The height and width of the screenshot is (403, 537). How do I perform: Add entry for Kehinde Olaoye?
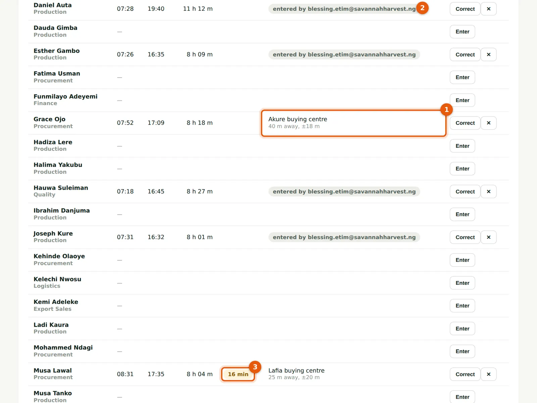click(x=462, y=260)
